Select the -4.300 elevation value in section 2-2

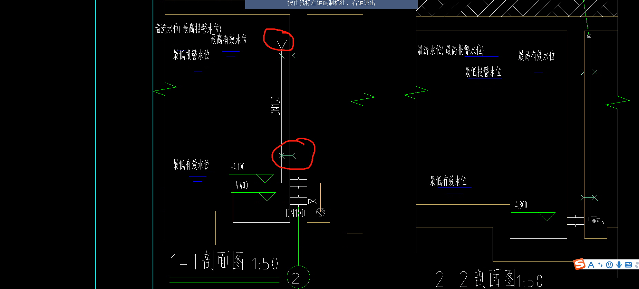point(520,205)
